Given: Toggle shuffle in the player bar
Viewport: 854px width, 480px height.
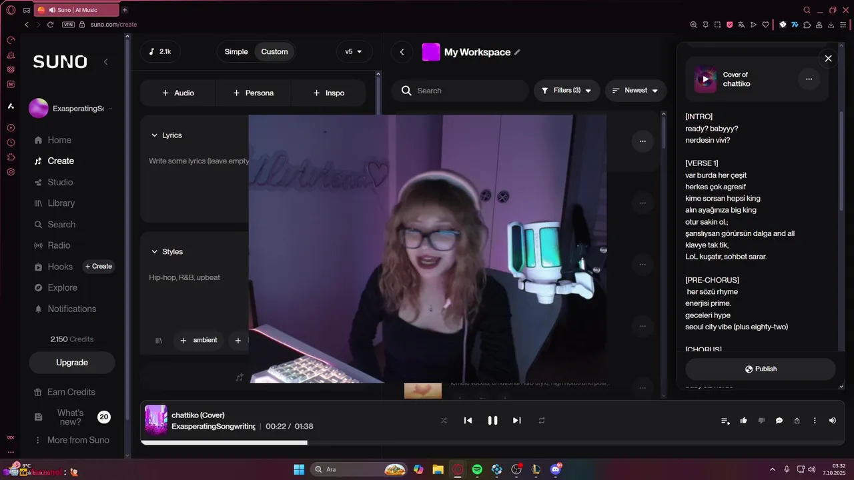Looking at the screenshot, I should coord(444,421).
